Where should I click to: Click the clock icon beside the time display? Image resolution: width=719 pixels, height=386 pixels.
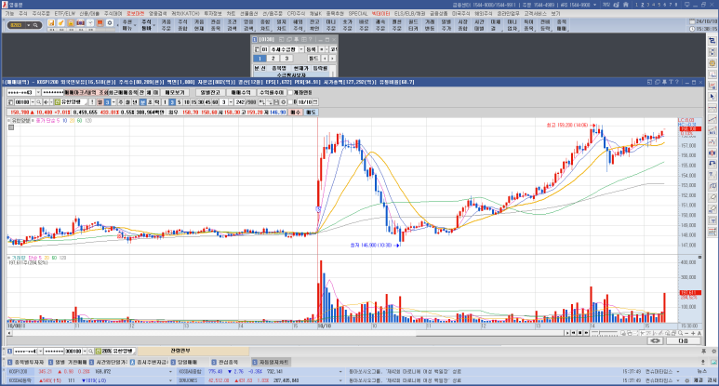click(x=692, y=29)
